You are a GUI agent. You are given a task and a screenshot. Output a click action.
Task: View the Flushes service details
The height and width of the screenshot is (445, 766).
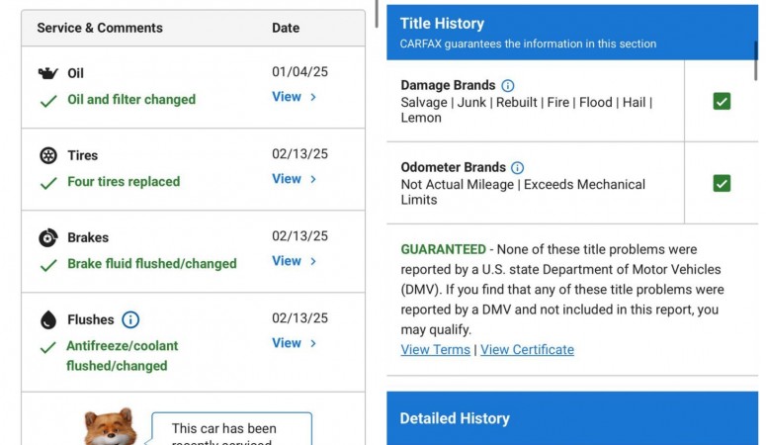(295, 343)
